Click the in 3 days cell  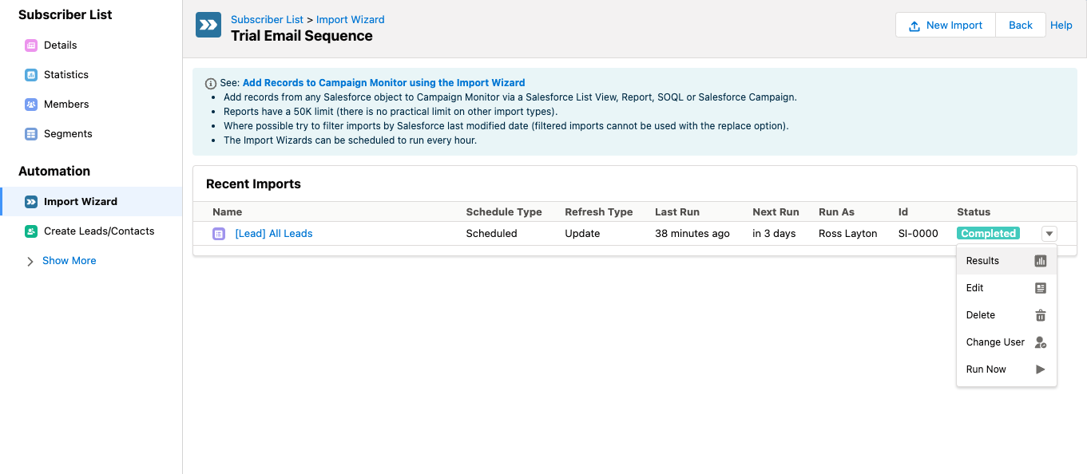point(774,234)
